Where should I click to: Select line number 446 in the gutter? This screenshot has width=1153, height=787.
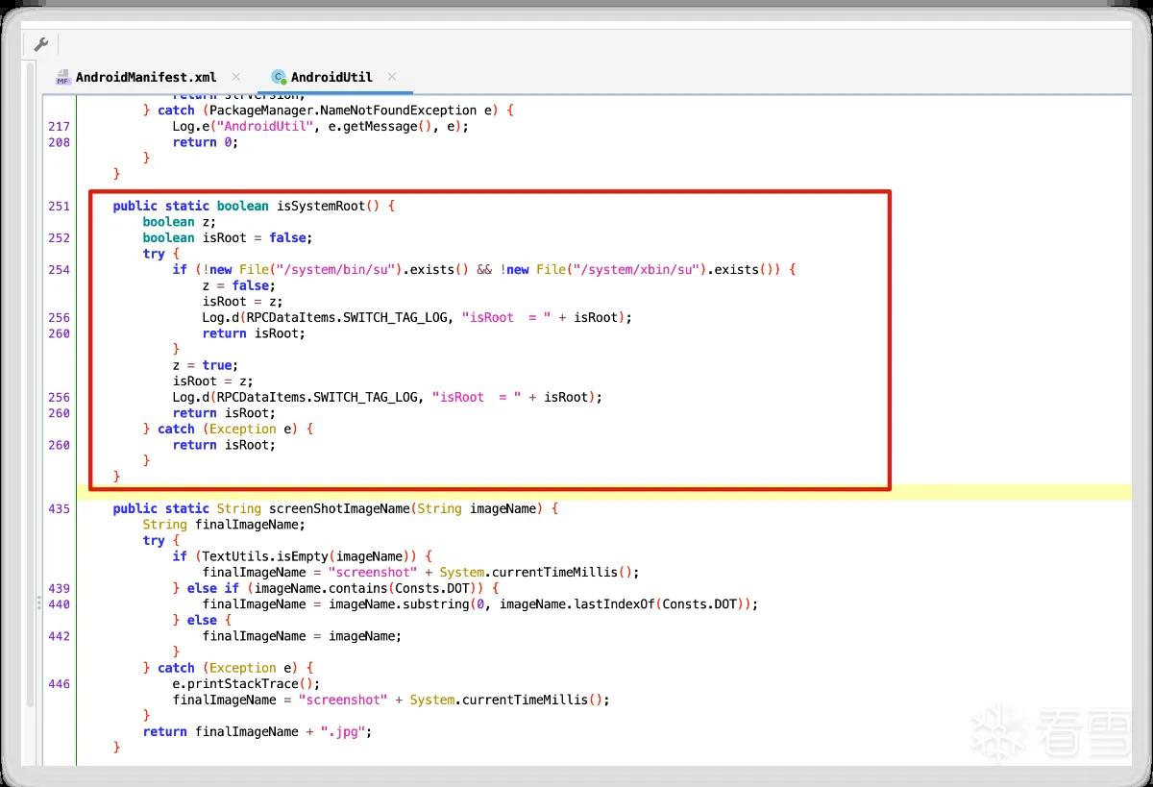click(59, 684)
